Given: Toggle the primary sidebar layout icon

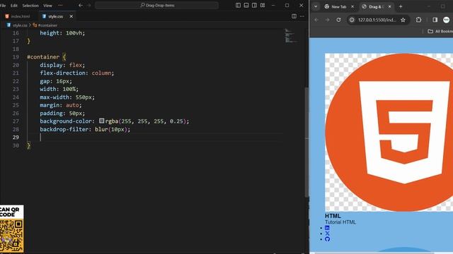Looking at the screenshot, I should tap(238, 5).
